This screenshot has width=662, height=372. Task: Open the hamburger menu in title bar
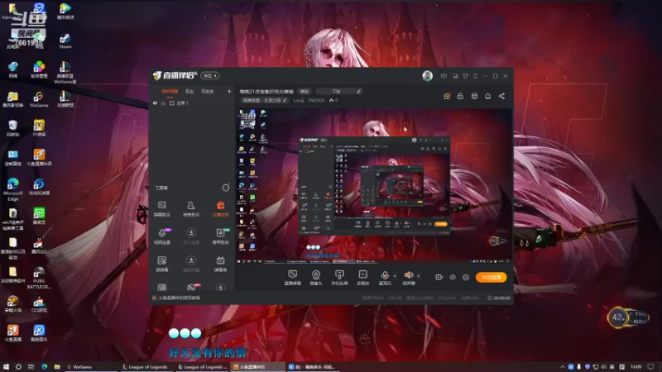coord(475,76)
